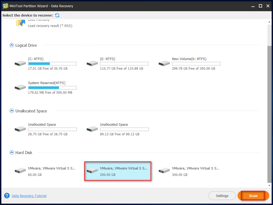Click the '28.75 GB free of 28.75 GB' text
Screen dimensions: 273x205
tap(48, 134)
